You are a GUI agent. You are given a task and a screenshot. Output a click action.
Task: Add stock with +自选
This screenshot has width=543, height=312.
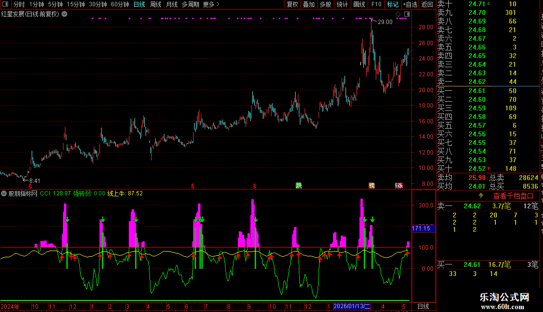coord(410,4)
